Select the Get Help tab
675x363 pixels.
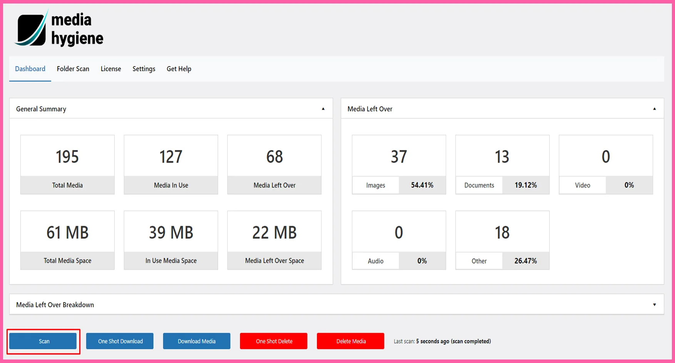tap(179, 69)
